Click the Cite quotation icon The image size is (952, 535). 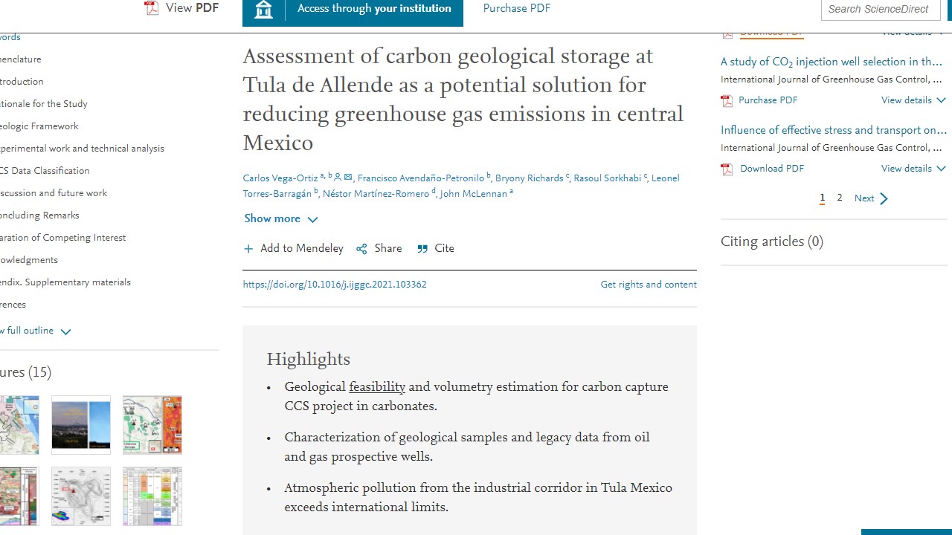422,249
